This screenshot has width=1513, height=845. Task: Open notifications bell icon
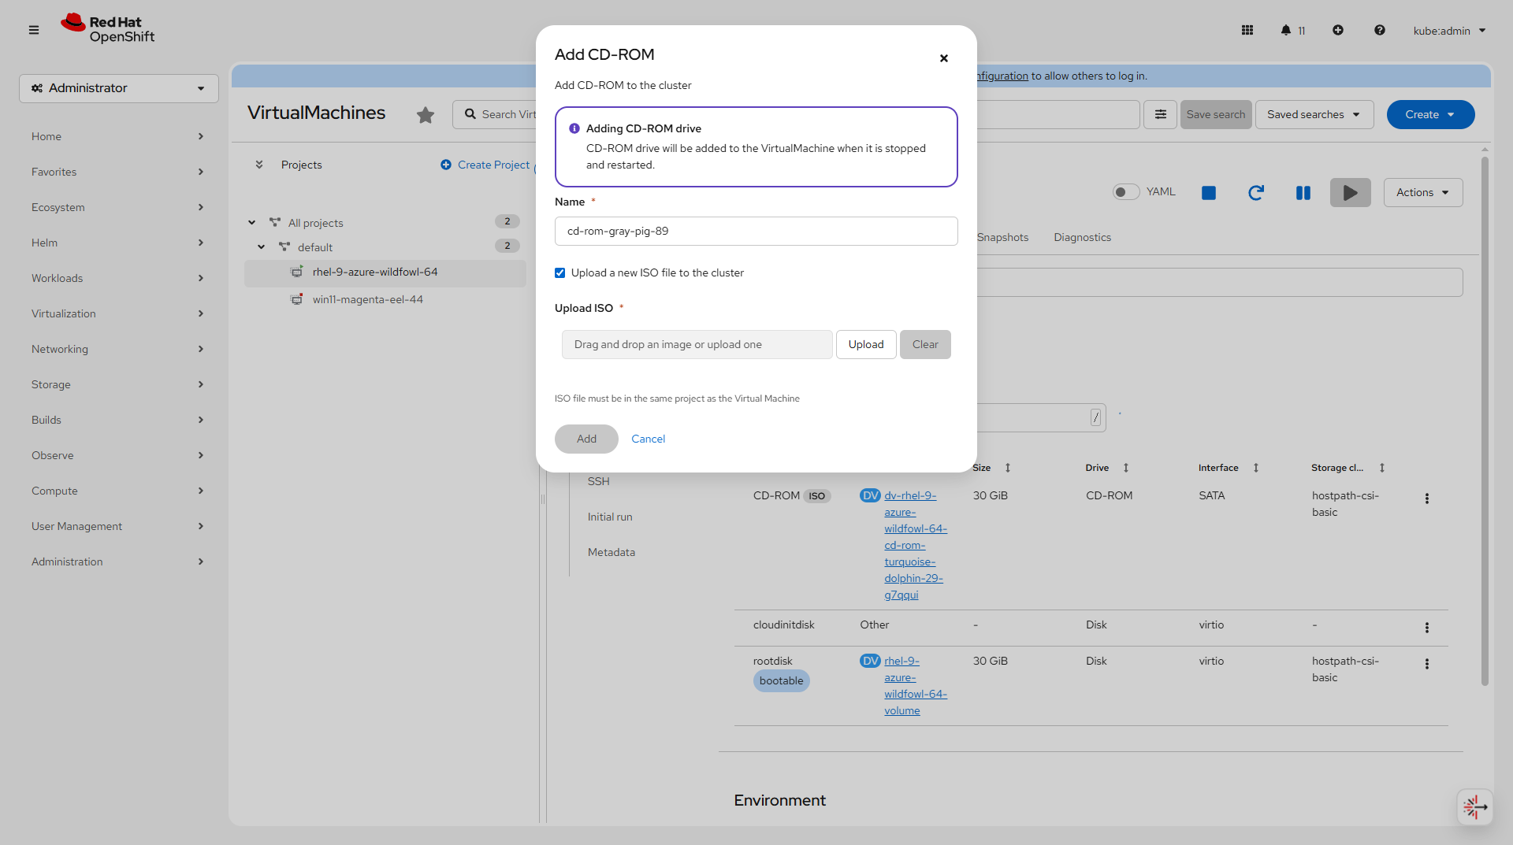[x=1286, y=30]
